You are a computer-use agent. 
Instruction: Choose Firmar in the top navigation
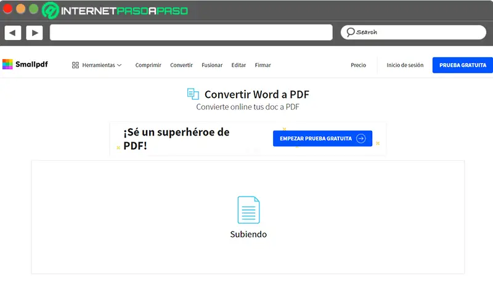pyautogui.click(x=263, y=65)
